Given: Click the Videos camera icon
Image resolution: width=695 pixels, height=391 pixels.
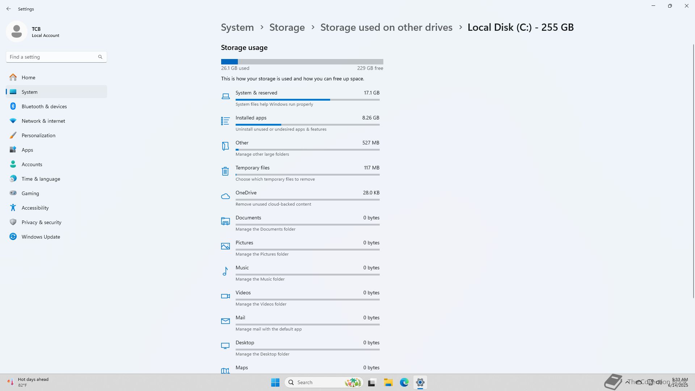Looking at the screenshot, I should (225, 296).
